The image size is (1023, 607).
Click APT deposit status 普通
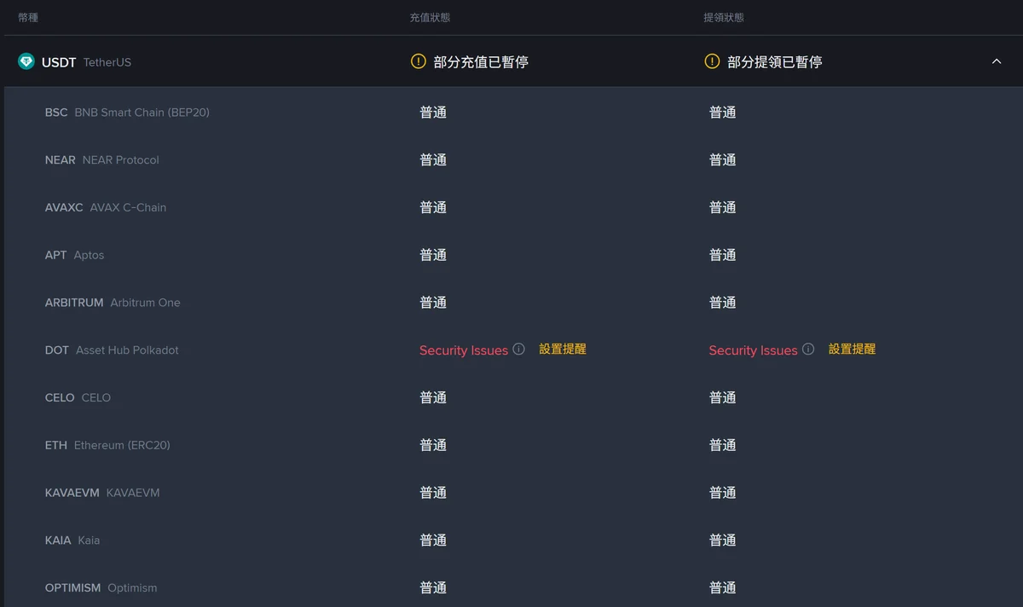(433, 255)
